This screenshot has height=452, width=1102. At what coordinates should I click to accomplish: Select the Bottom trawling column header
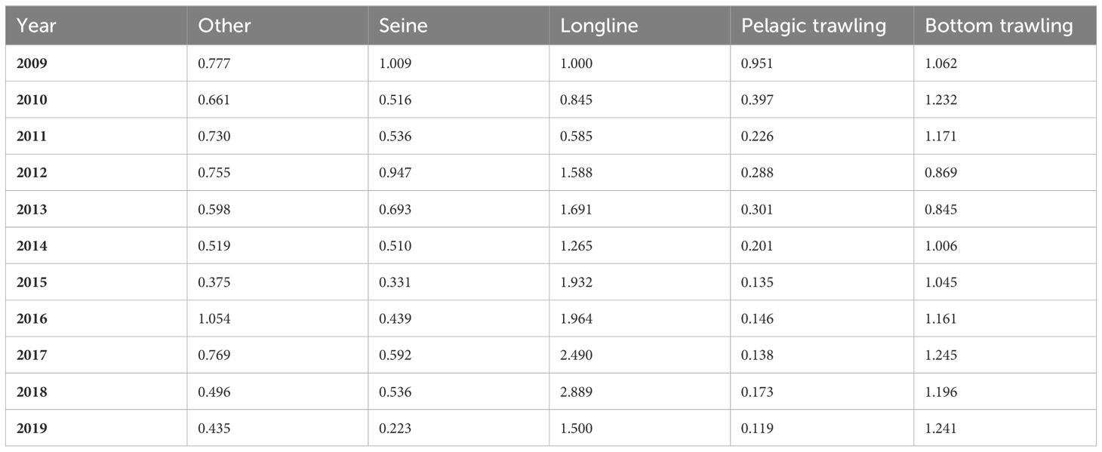tap(999, 26)
